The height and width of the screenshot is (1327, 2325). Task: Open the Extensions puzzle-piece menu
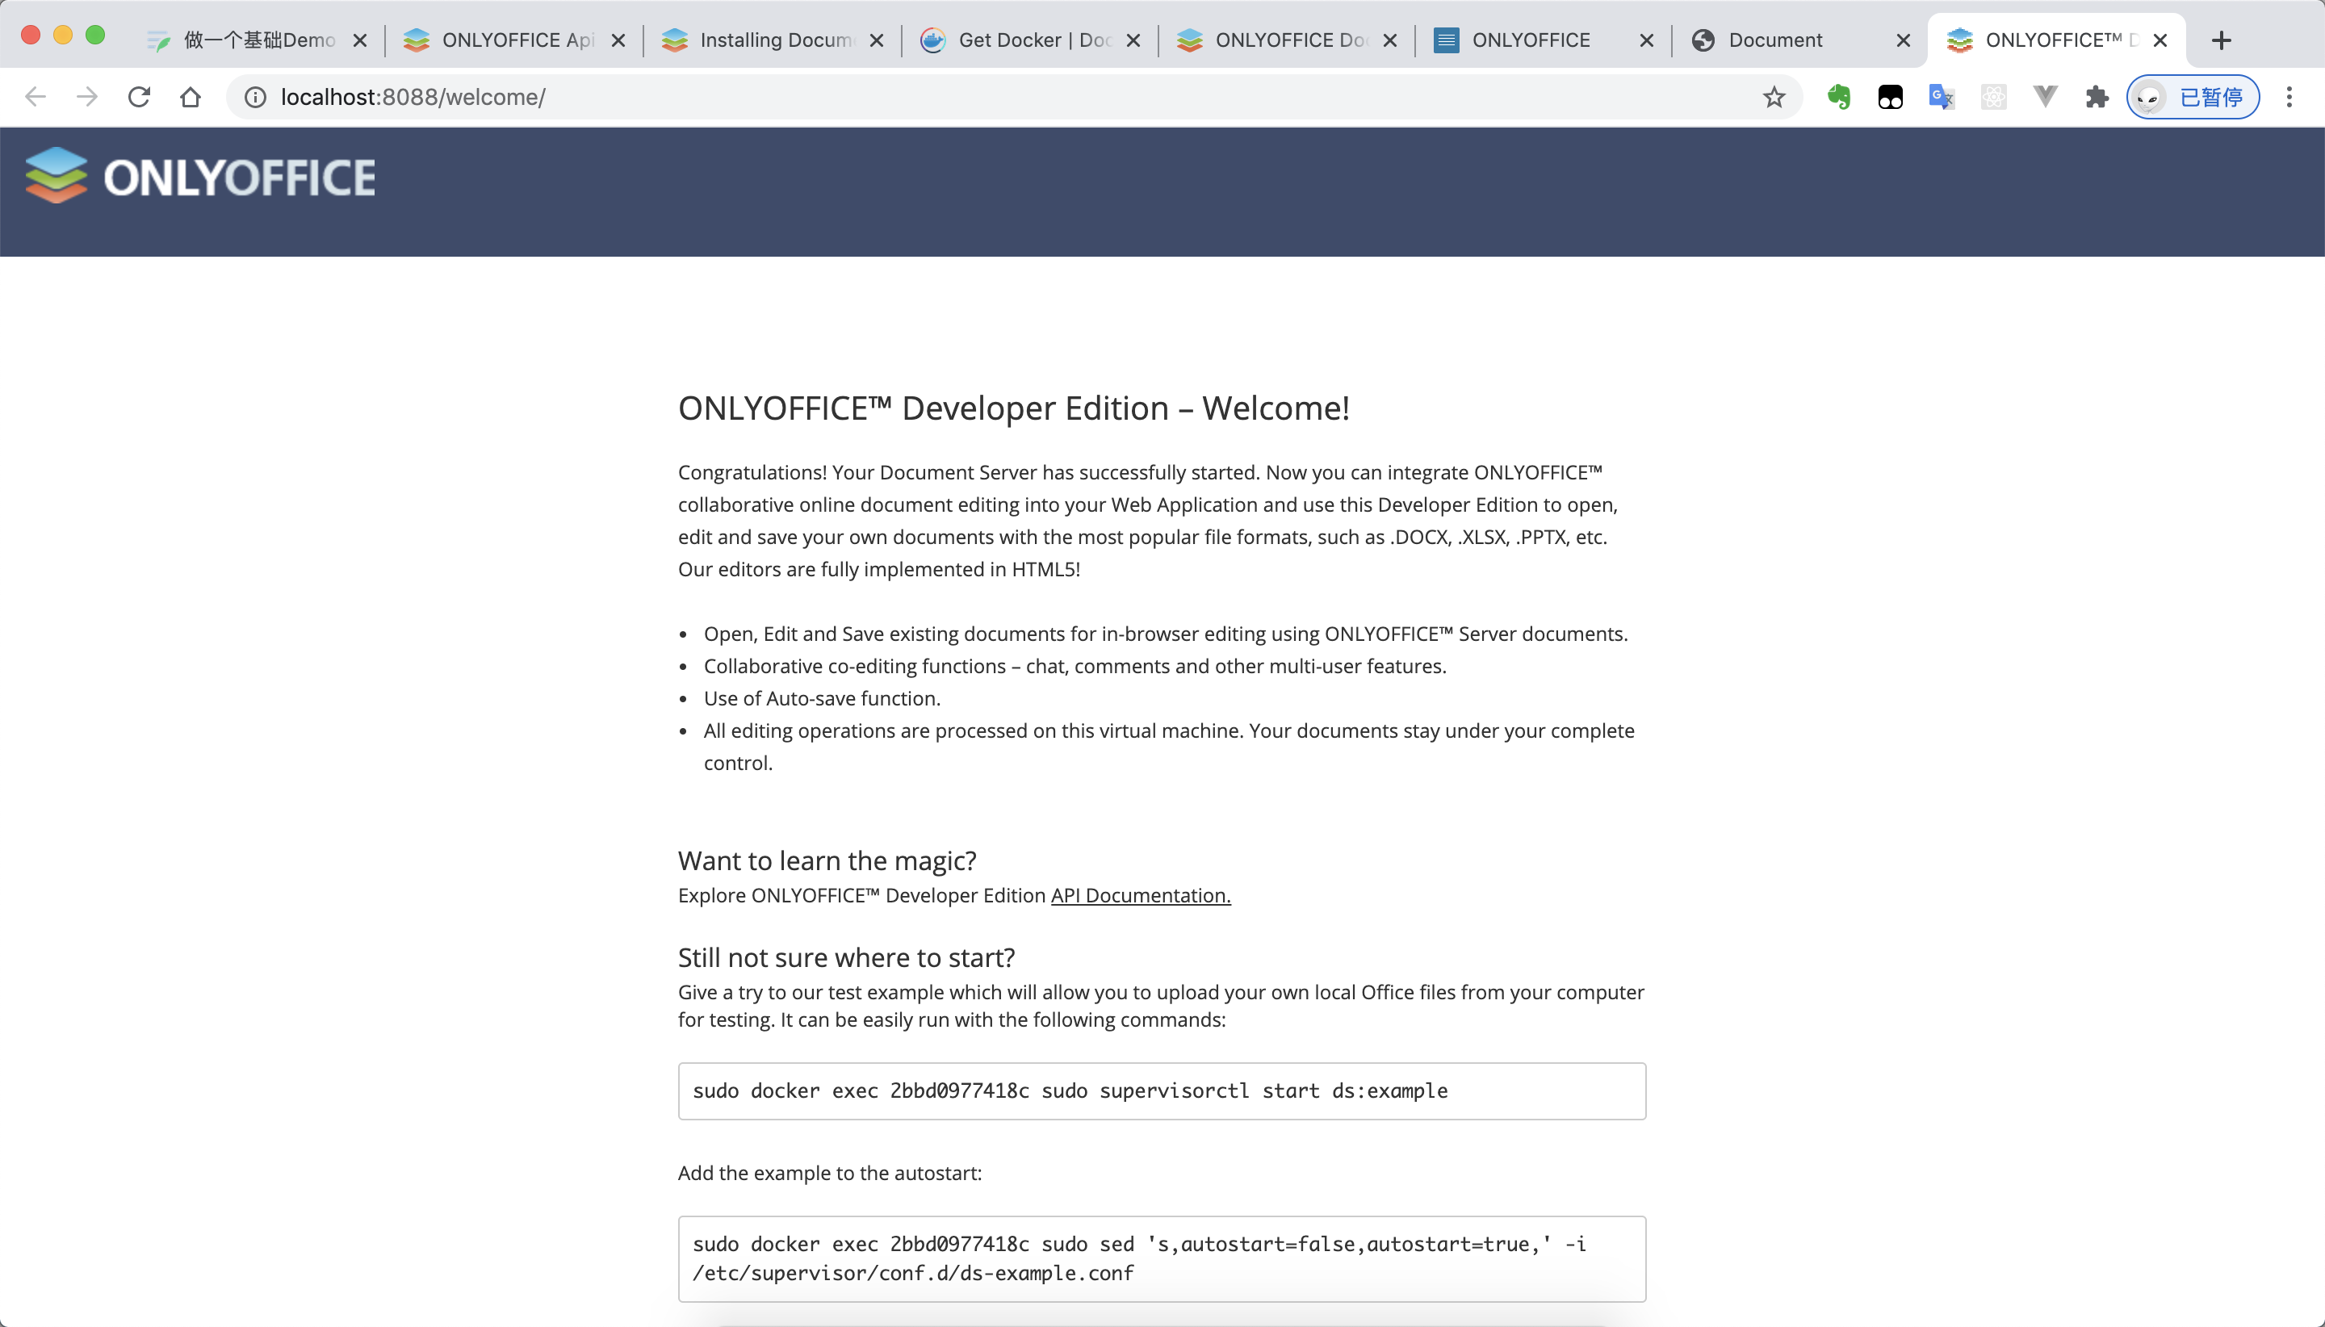pos(2097,97)
